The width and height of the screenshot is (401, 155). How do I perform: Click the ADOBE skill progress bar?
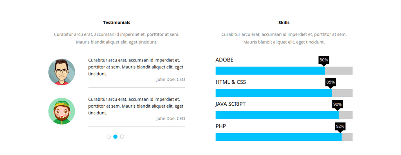pos(284,70)
